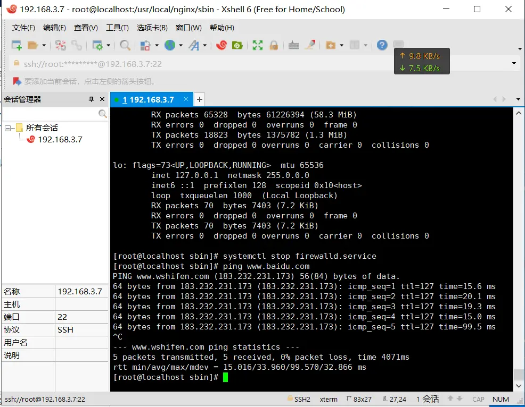Click the terminal prompt cursor line
Image resolution: width=525 pixels, height=407 pixels.
171,377
